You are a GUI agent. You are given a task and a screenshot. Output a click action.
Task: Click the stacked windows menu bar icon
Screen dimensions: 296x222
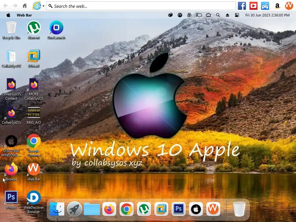189,15
